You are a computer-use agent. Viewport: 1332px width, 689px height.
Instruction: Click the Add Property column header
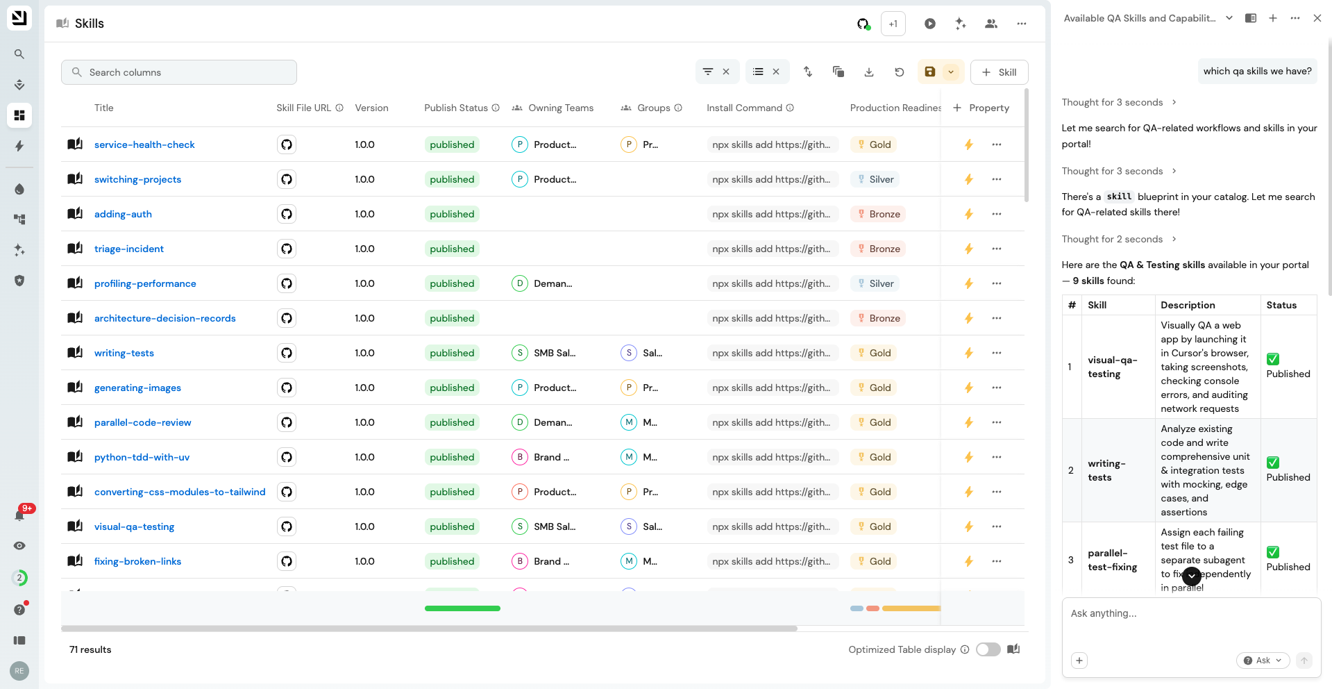coord(981,108)
